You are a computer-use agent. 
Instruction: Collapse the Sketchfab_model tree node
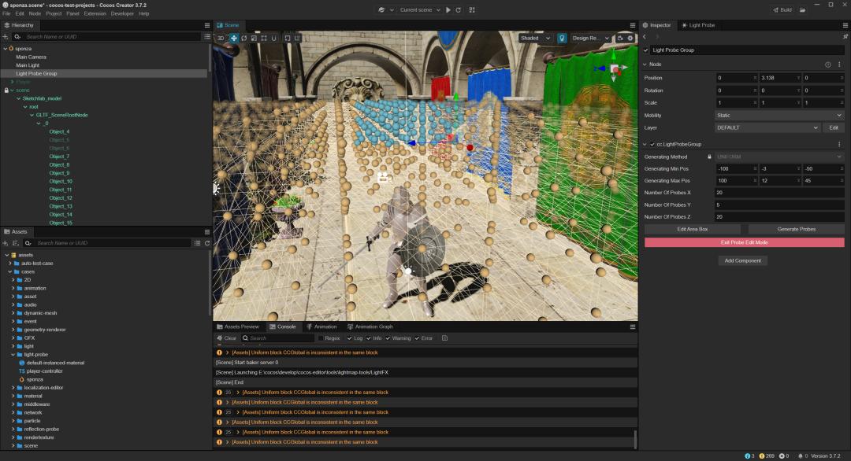18,98
